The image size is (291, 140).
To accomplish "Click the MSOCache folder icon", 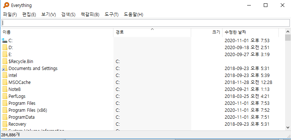I will click(x=5, y=82).
